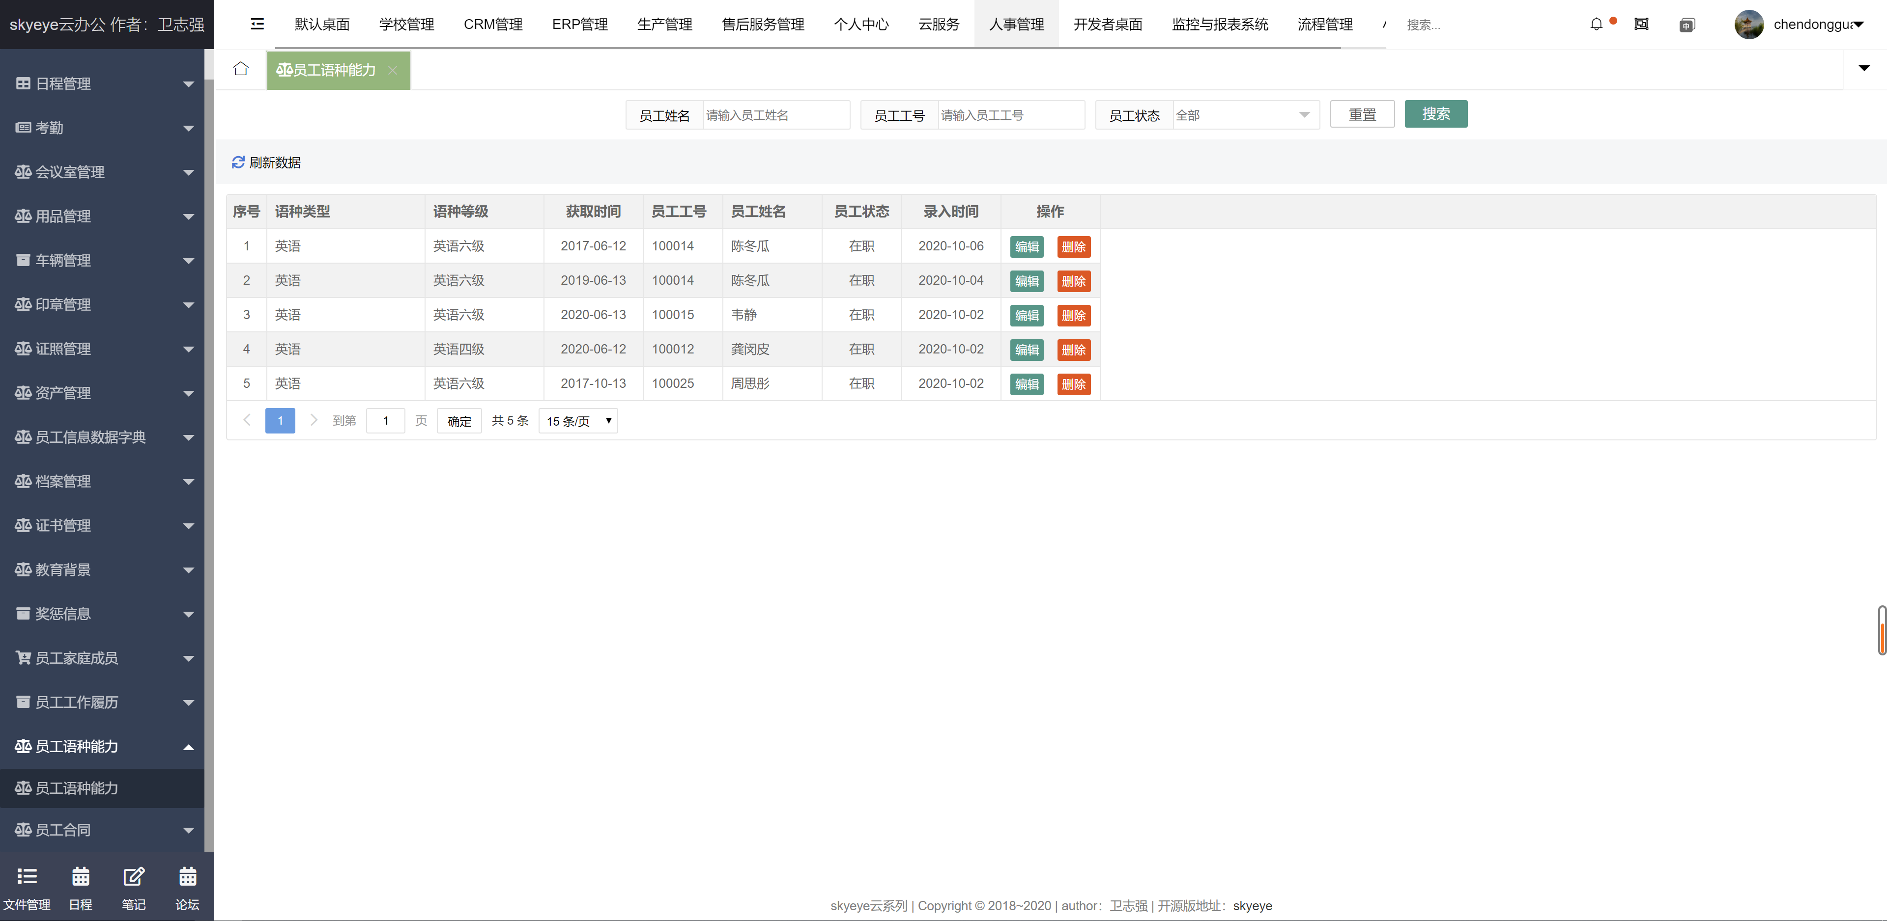Go to the previous page arrow

(x=247, y=420)
